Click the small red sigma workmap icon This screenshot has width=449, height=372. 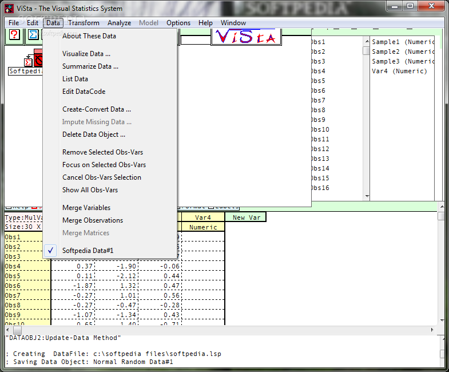[28, 61]
